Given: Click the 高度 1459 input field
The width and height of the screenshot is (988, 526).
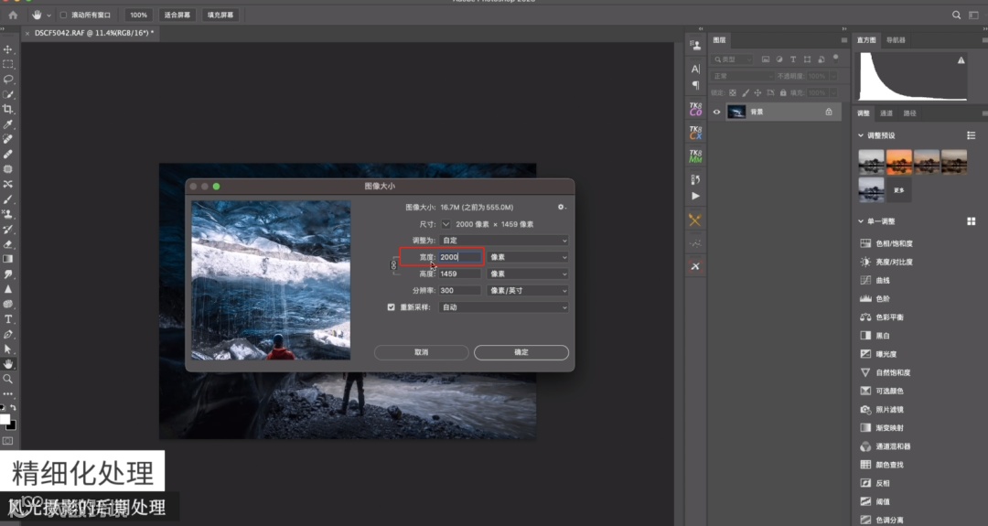Looking at the screenshot, I should (x=460, y=274).
